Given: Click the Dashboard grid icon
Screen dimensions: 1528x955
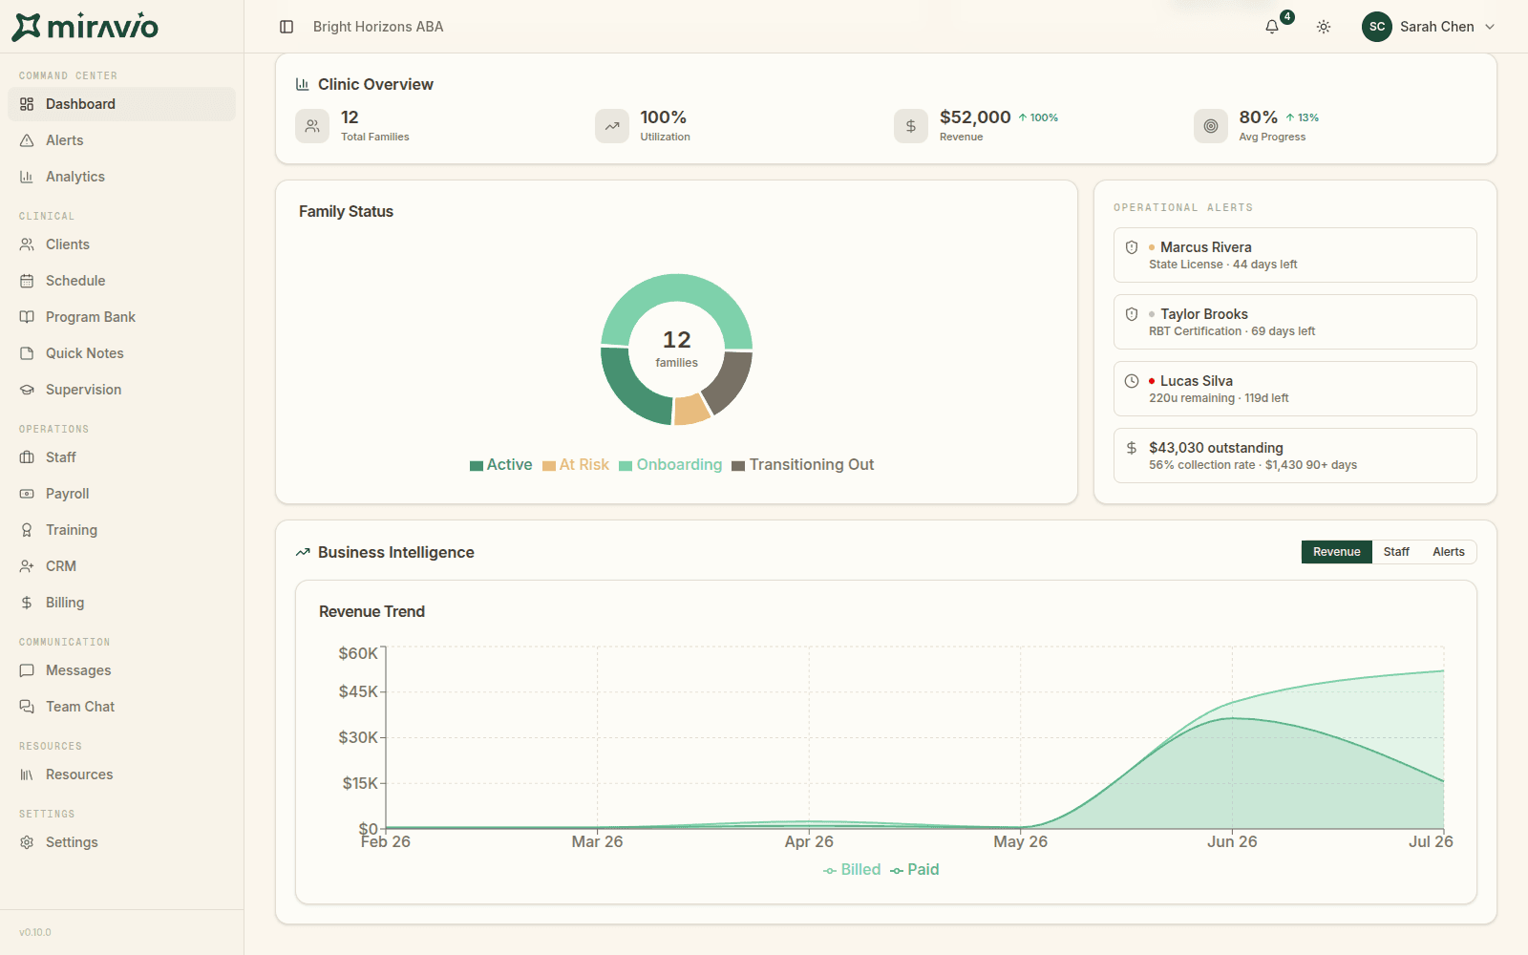Looking at the screenshot, I should (x=27, y=104).
